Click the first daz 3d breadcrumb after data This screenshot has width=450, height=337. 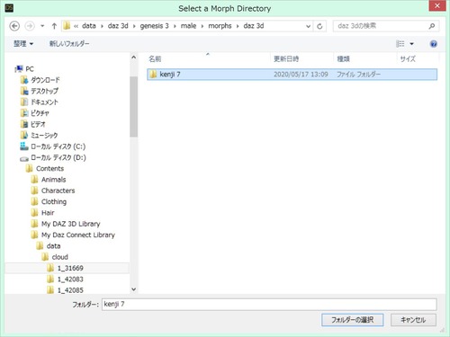coord(118,26)
